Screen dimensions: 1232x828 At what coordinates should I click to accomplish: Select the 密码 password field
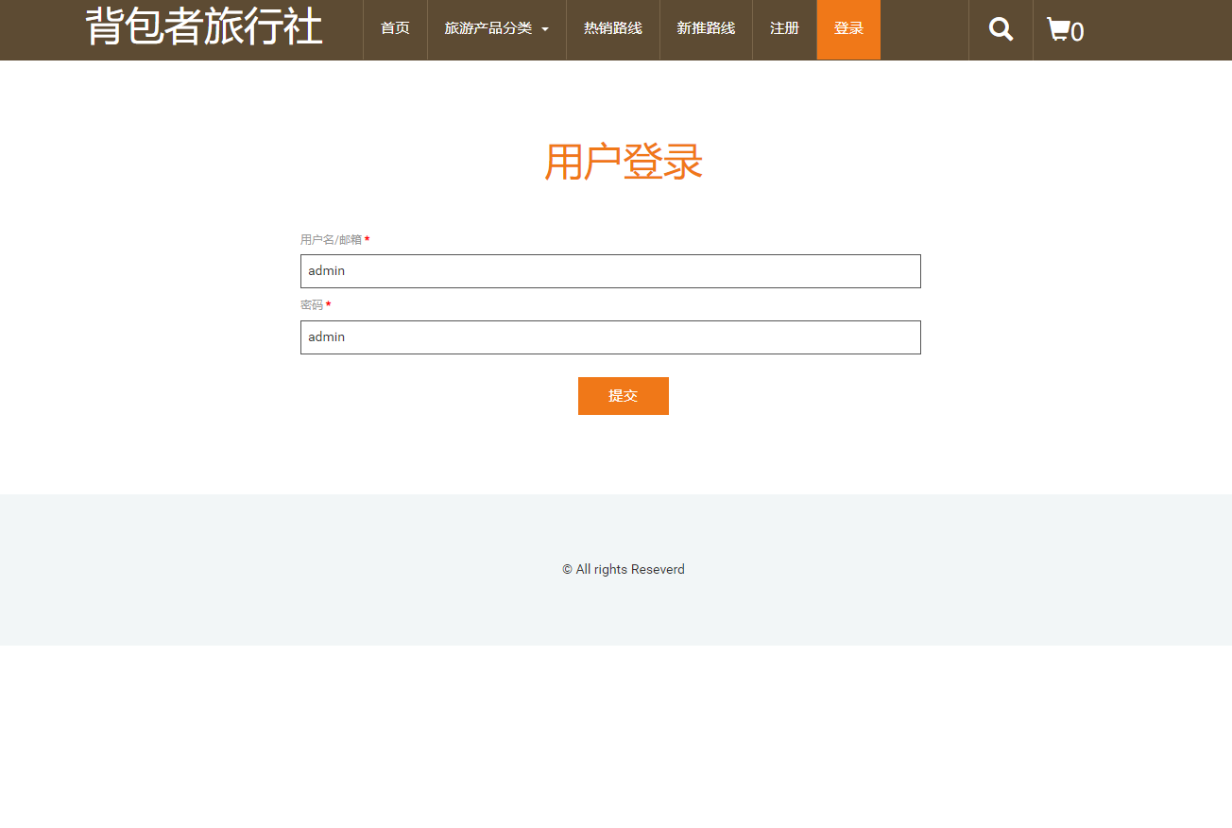pos(610,336)
